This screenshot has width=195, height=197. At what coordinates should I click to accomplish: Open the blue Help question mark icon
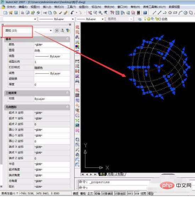145,13
